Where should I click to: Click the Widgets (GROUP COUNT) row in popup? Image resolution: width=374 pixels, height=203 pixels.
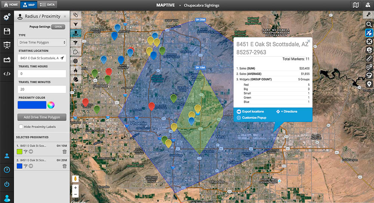coord(273,79)
